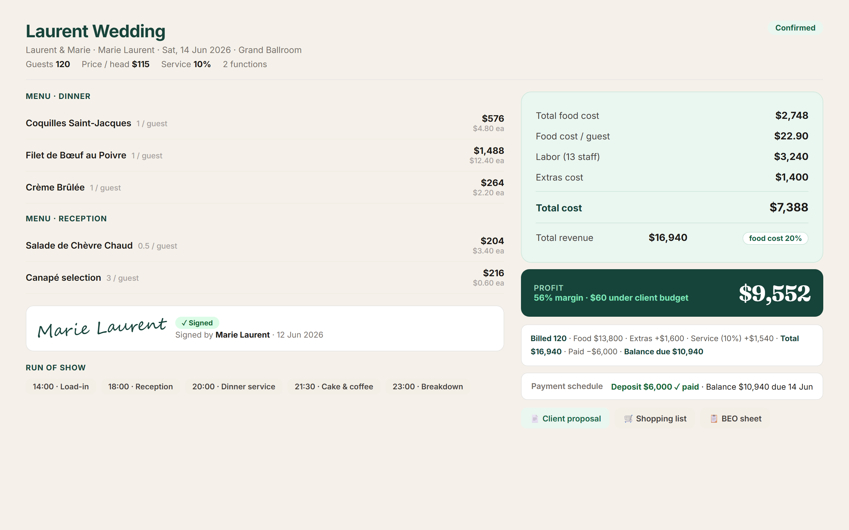
Task: Click the $264 Crème Brûlée cost
Action: pyautogui.click(x=492, y=183)
